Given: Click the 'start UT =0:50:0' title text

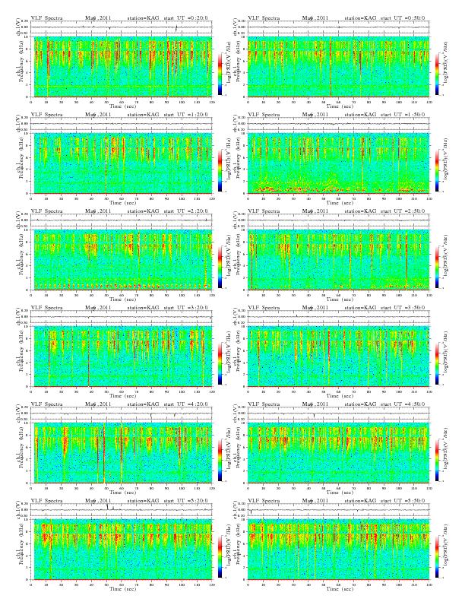Looking at the screenshot, I should 403,17.
